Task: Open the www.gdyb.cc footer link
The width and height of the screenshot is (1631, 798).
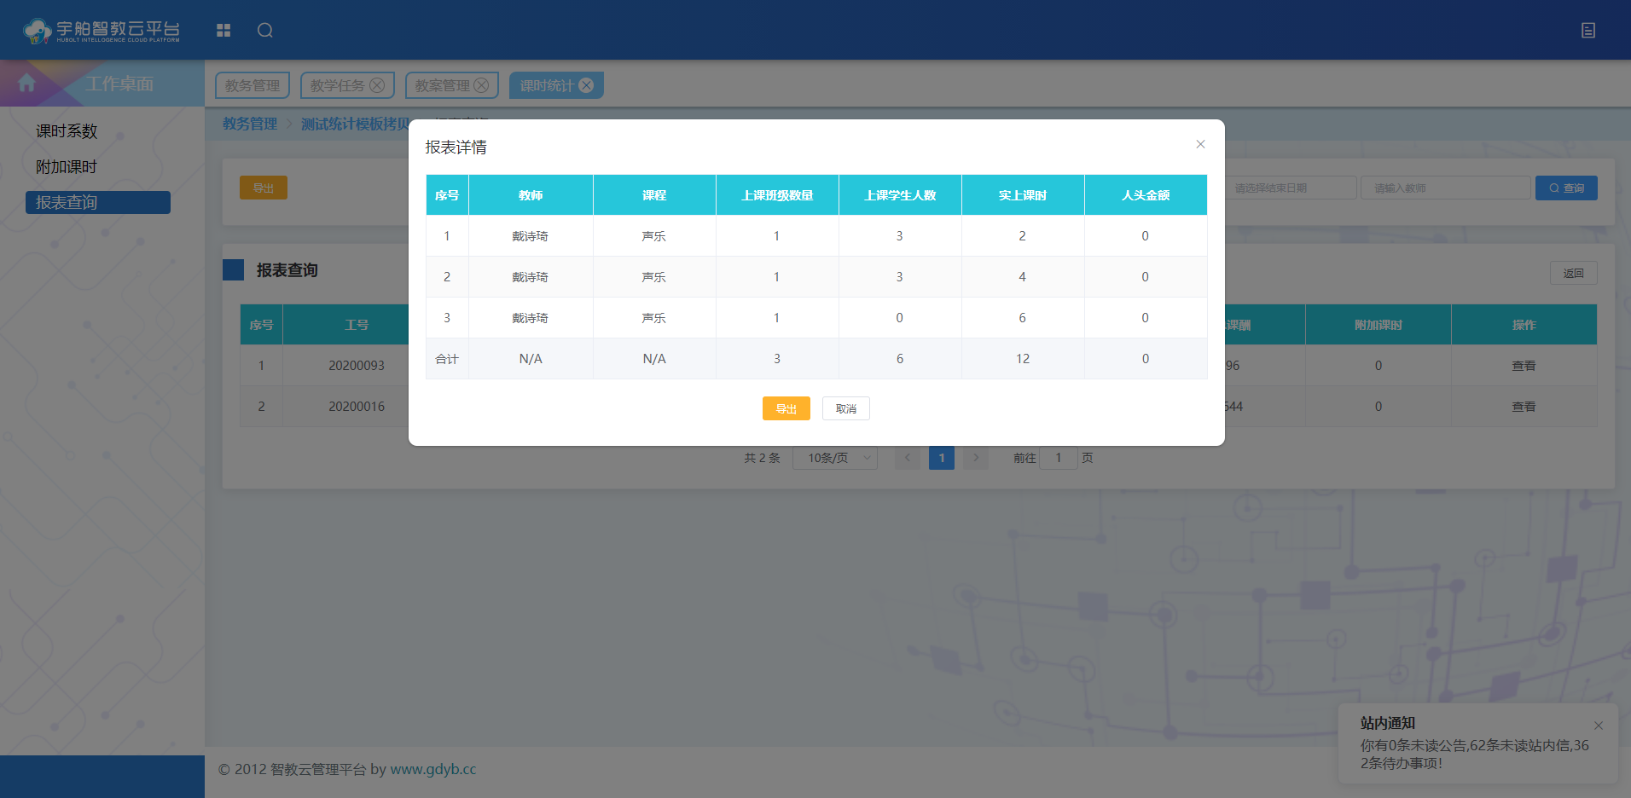Action: pos(433,769)
